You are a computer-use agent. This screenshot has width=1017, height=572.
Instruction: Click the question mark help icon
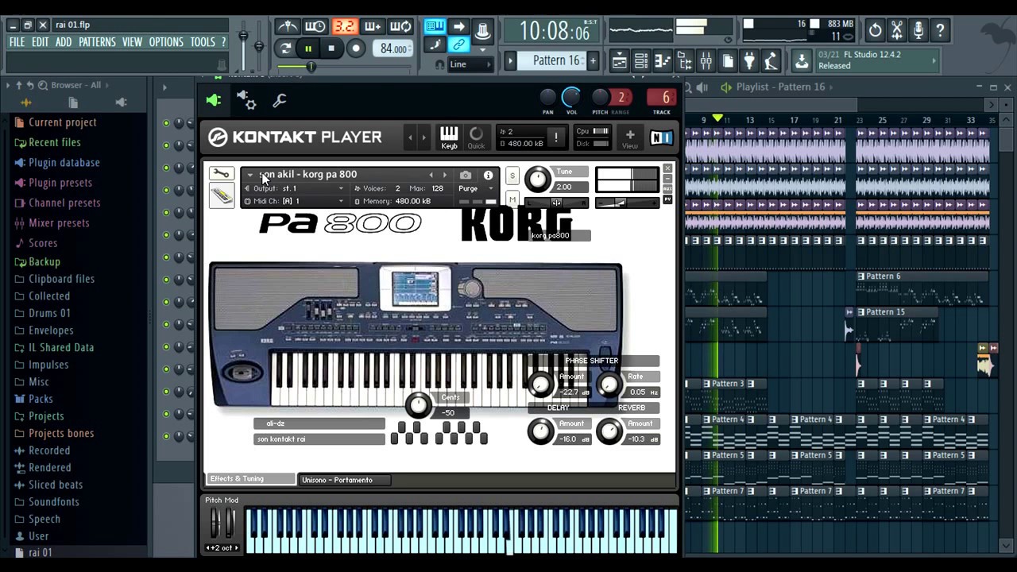click(940, 30)
